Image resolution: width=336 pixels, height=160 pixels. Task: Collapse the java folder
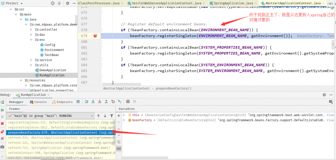pos(21,19)
